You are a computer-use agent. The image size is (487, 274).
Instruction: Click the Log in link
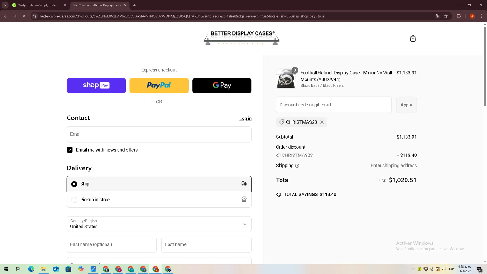[245, 118]
